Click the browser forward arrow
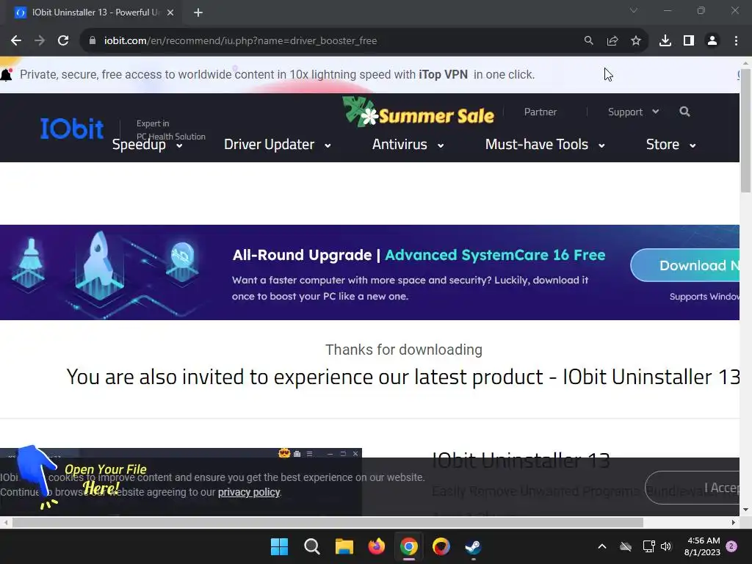 point(40,41)
